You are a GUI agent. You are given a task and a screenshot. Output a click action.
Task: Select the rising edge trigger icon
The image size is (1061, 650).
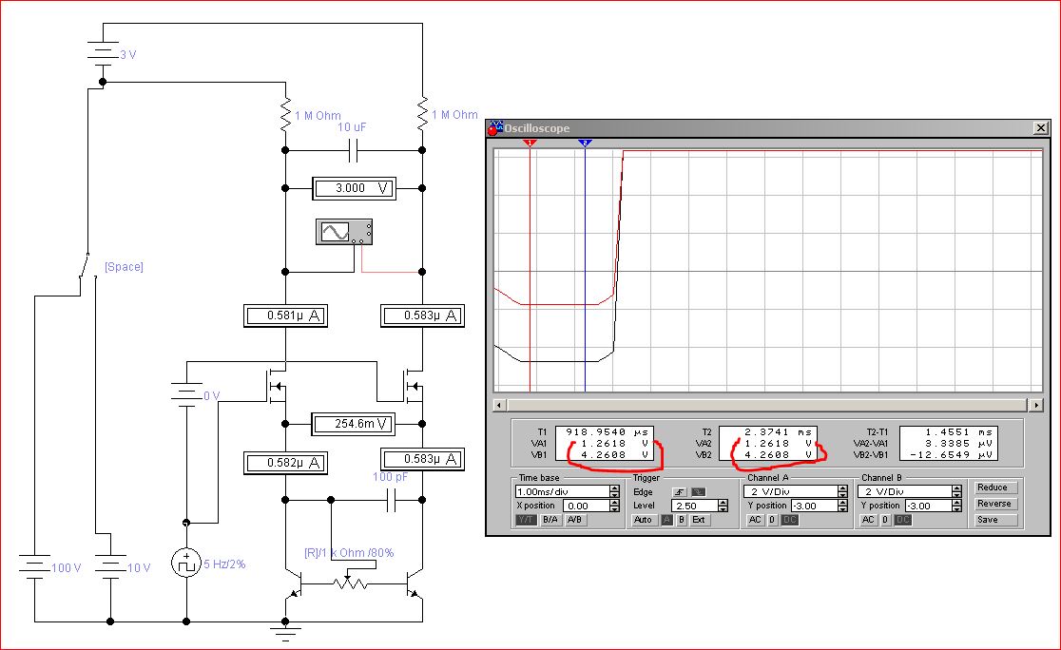tap(679, 491)
